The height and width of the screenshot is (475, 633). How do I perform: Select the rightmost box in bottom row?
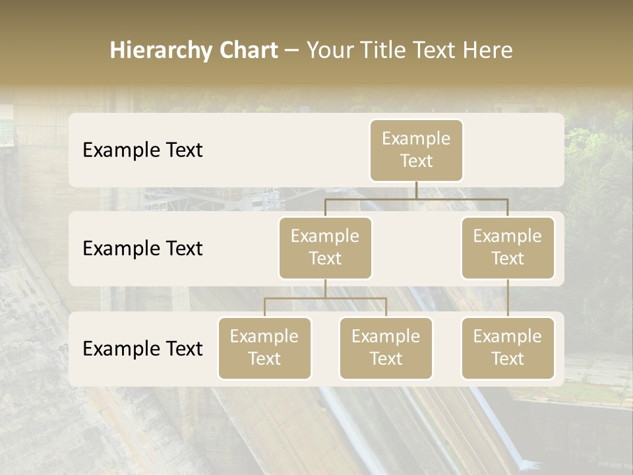(x=508, y=348)
